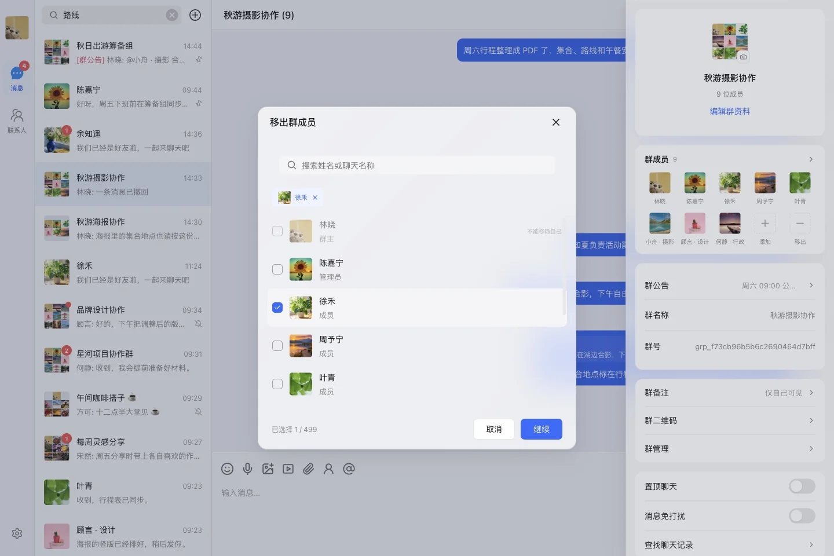Check the box next to 陈嘉宁
Image resolution: width=834 pixels, height=556 pixels.
277,269
